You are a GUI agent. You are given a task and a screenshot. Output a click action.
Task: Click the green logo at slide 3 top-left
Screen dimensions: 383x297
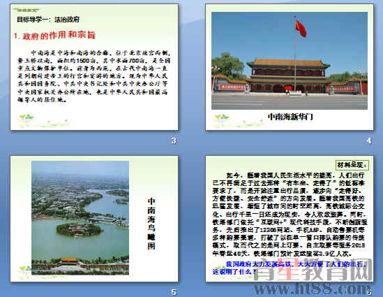pos(26,10)
